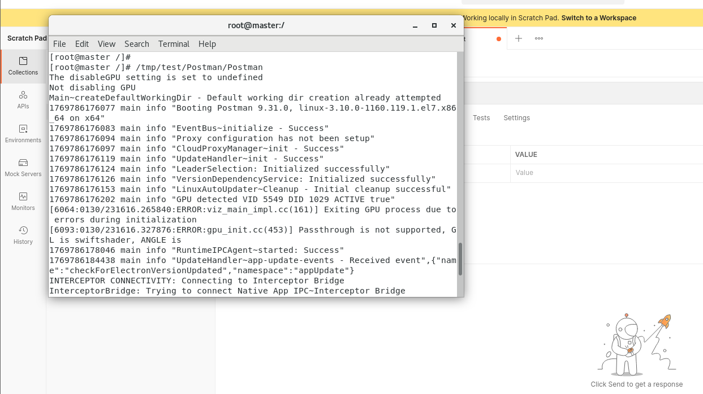Click the "Not disabling GPU" terminal line
The width and height of the screenshot is (703, 394).
93,87
